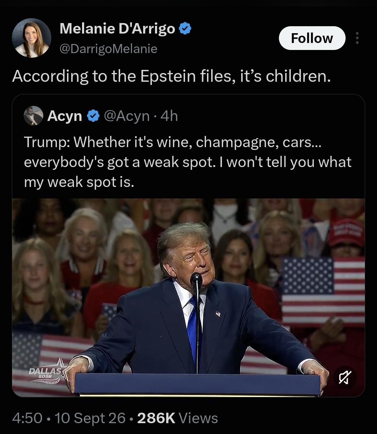Screen dimensions: 377x434
Task: Unmute the video with the speaker icon
Action: [x=344, y=377]
